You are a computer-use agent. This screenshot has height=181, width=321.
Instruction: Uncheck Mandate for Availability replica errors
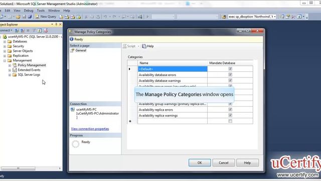tap(230, 110)
